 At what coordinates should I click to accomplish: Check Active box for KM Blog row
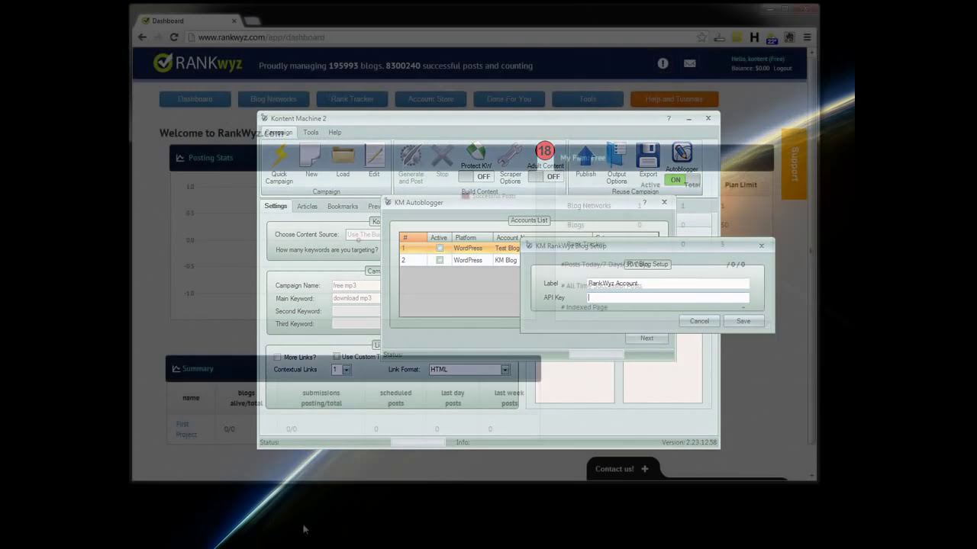(x=440, y=260)
